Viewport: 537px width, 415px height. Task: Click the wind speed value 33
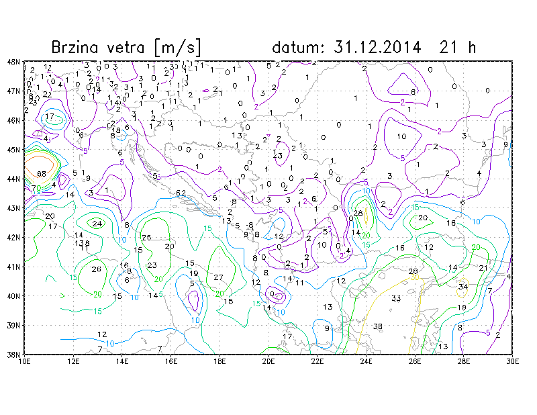[x=396, y=298]
